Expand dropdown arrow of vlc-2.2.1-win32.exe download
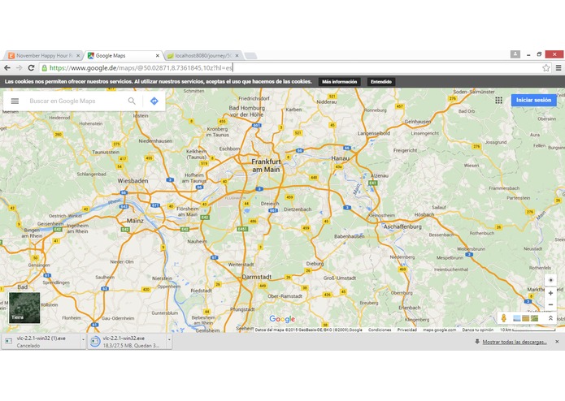The image size is (565, 401). pos(169,339)
